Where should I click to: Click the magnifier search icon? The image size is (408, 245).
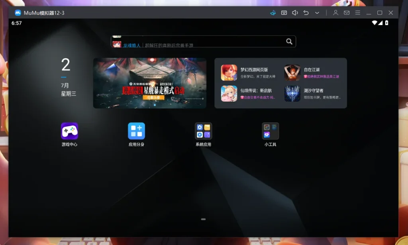tap(289, 41)
